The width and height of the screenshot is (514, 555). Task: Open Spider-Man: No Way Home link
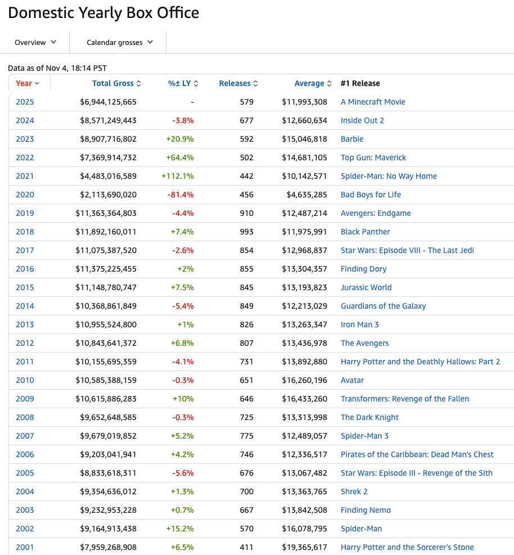coord(389,176)
